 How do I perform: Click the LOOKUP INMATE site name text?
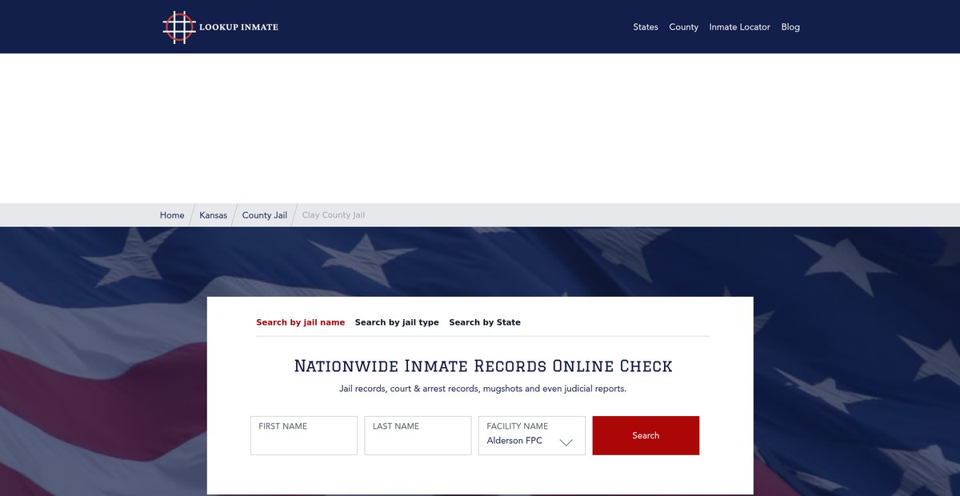tap(238, 27)
